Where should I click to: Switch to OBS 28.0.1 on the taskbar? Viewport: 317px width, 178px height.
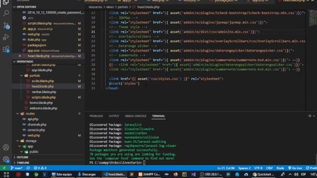click(x=211, y=175)
